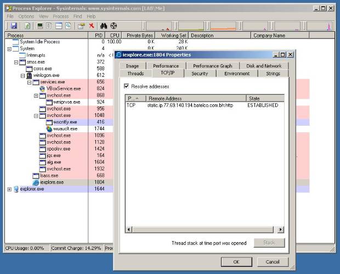Click the Kill Process red X icon
This screenshot has width=340, height=274.
[x=92, y=26]
